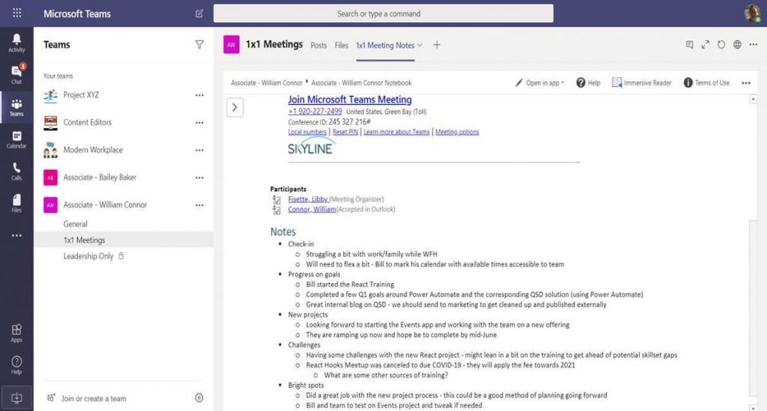Add a new tab with plus

pos(437,44)
